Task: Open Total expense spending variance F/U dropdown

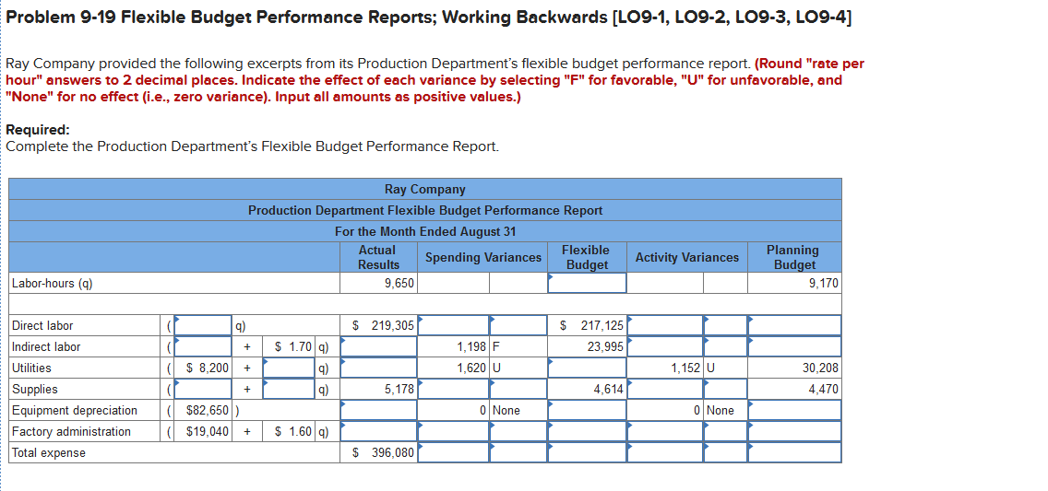Action: tap(518, 453)
